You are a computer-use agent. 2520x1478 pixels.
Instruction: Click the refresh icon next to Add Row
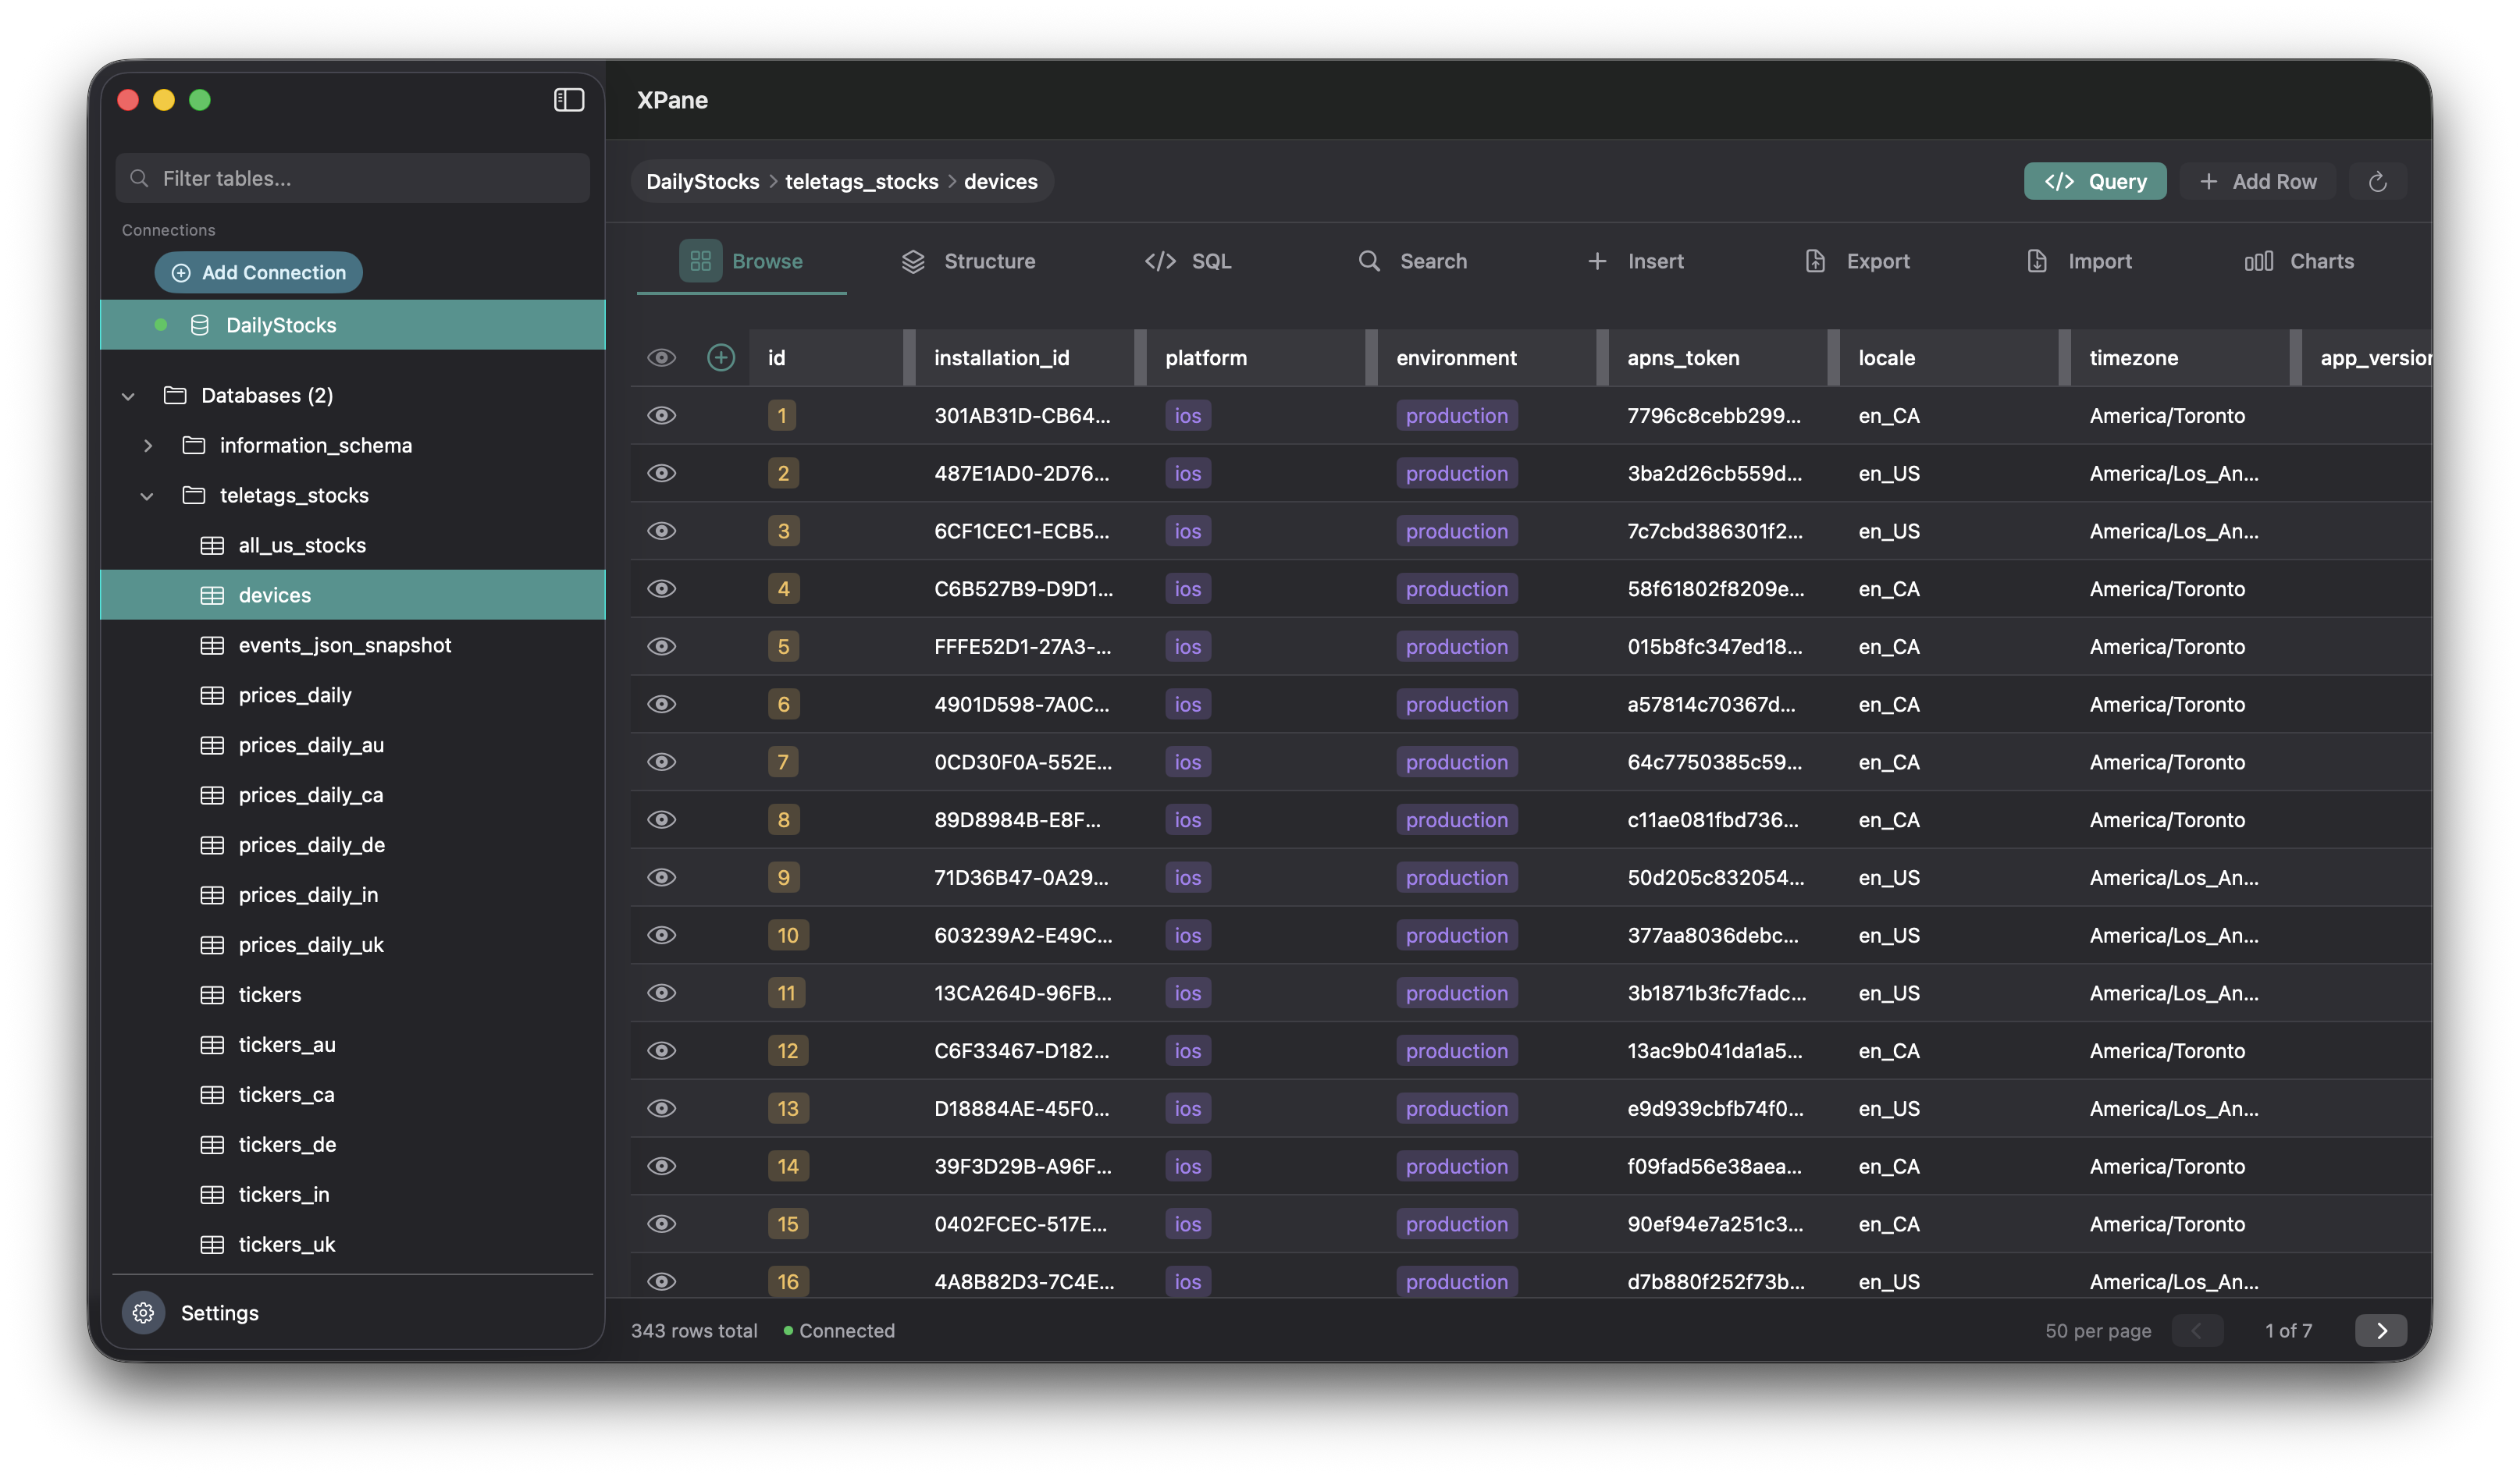[2377, 182]
